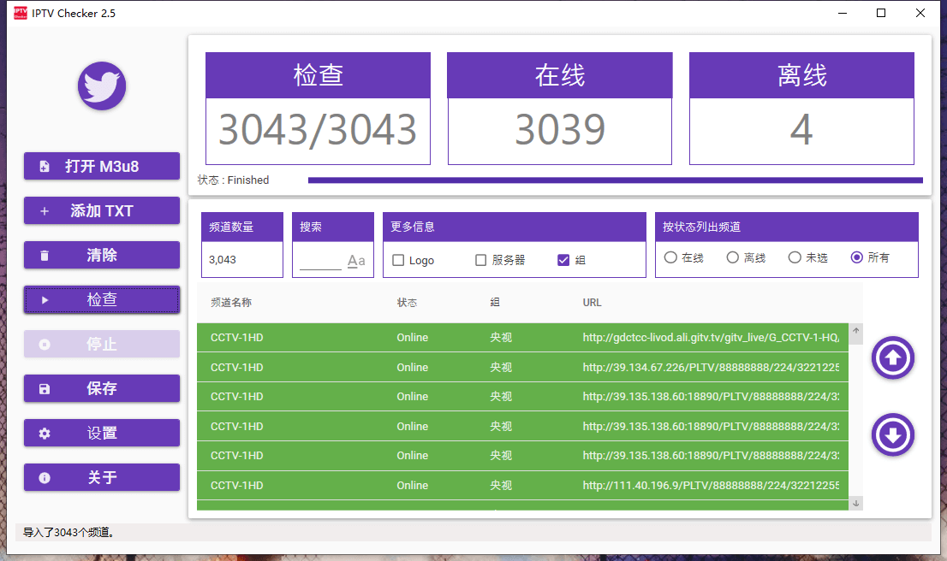Image resolution: width=947 pixels, height=561 pixels.
Task: Click the progress bar next to Finished status
Action: tap(616, 180)
